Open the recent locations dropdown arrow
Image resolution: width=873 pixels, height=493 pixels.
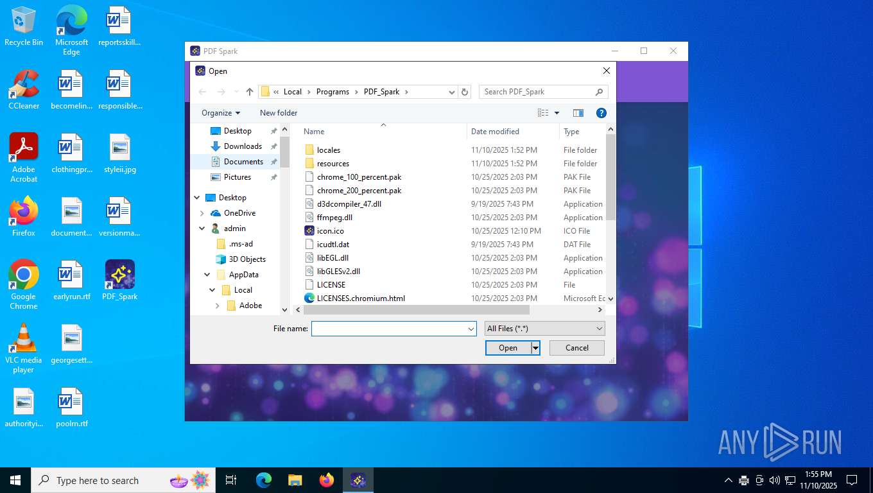point(236,92)
